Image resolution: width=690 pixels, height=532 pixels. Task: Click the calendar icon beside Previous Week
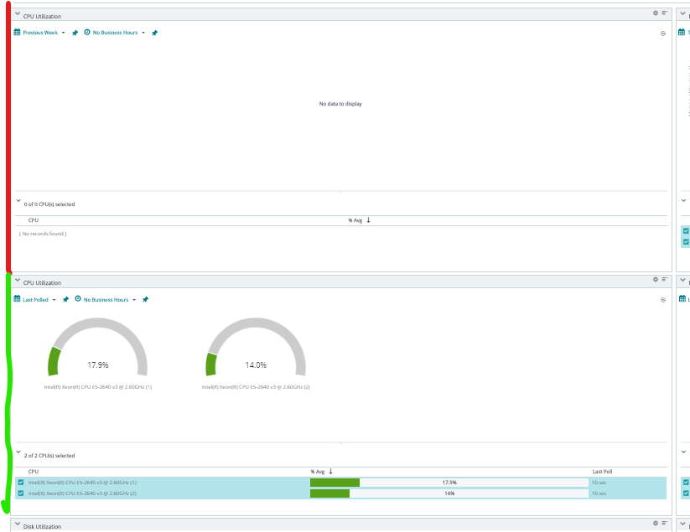coord(17,32)
